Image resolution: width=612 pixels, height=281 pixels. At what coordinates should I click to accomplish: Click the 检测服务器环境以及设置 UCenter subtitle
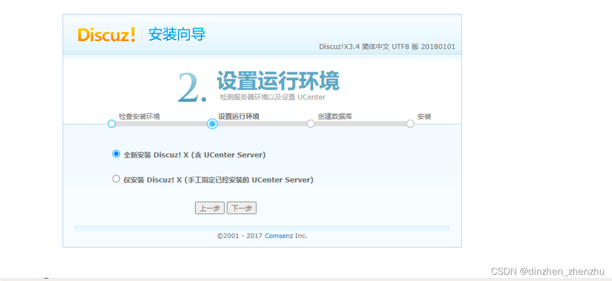(x=272, y=97)
